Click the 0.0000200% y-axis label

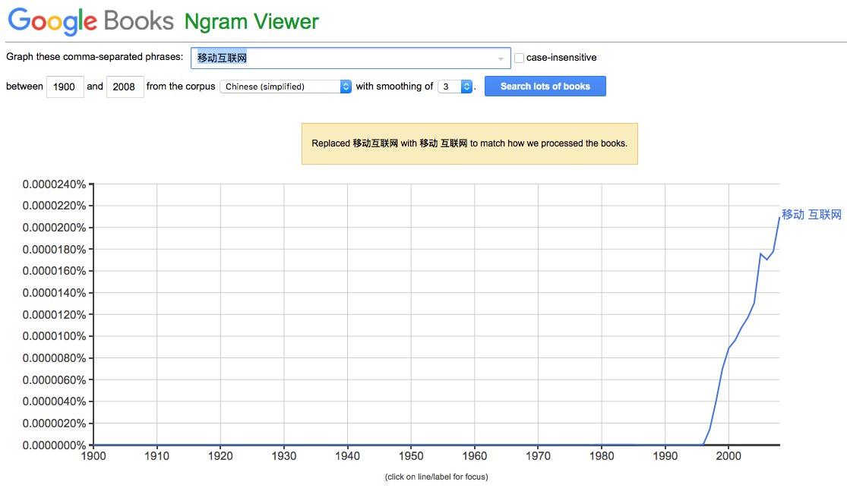click(54, 228)
